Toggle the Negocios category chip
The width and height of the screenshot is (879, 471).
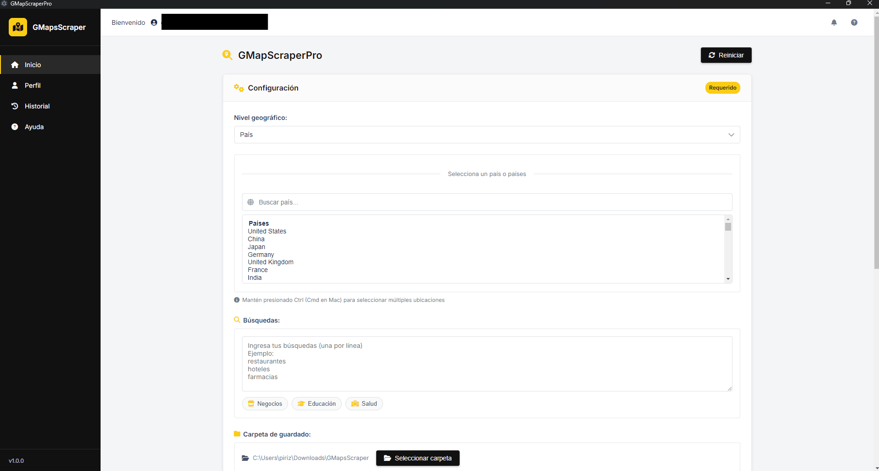[265, 403]
